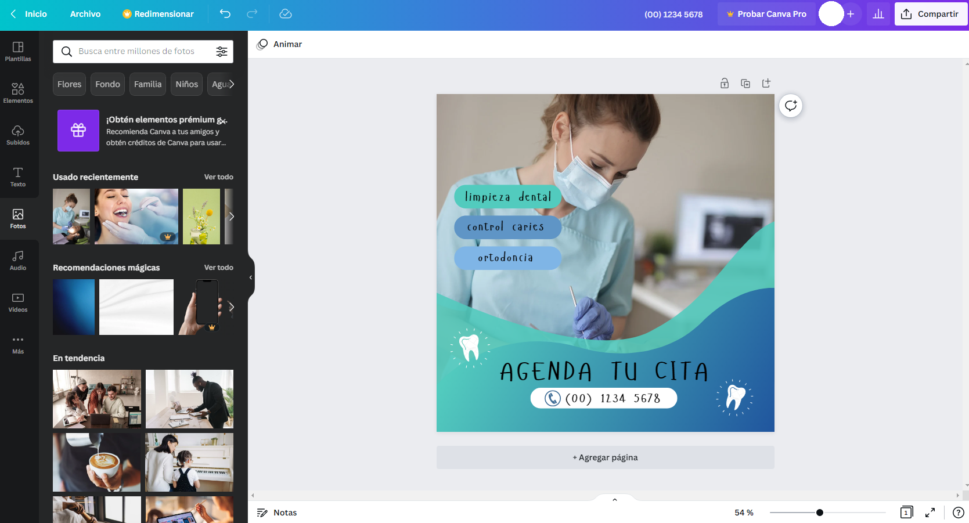
Task: Click the 54 % zoom value
Action: pyautogui.click(x=744, y=513)
